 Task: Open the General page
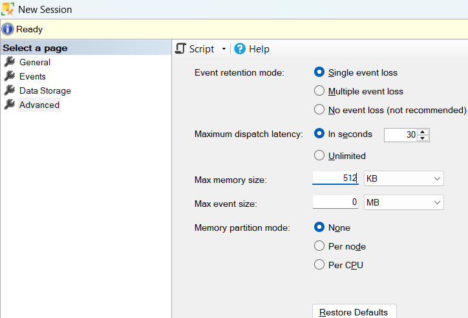click(x=35, y=62)
